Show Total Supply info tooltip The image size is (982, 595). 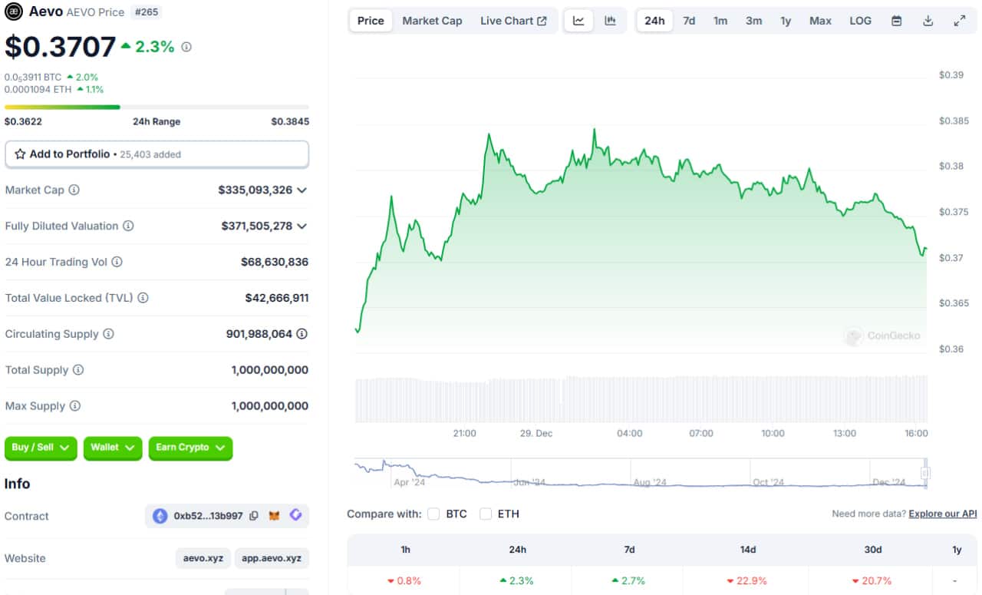click(x=77, y=370)
